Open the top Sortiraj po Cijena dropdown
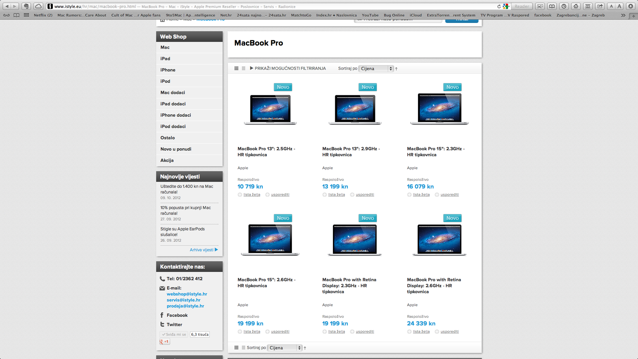 376,68
